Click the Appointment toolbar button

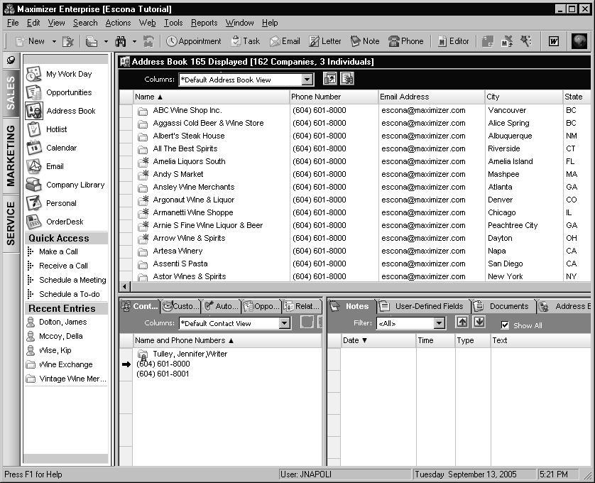tap(194, 41)
